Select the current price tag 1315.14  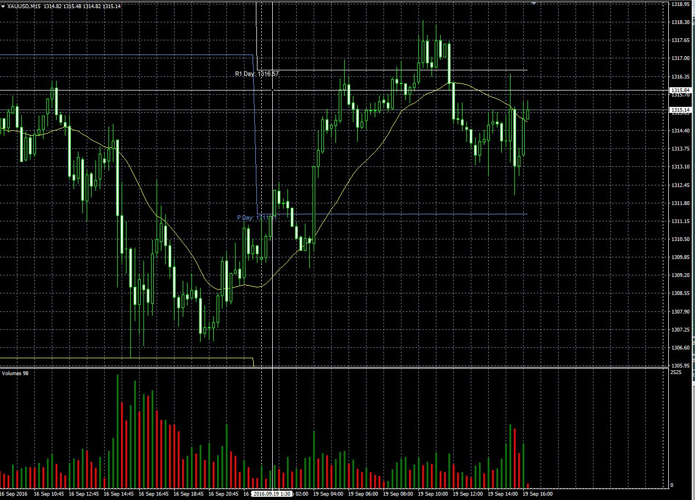pyautogui.click(x=680, y=110)
